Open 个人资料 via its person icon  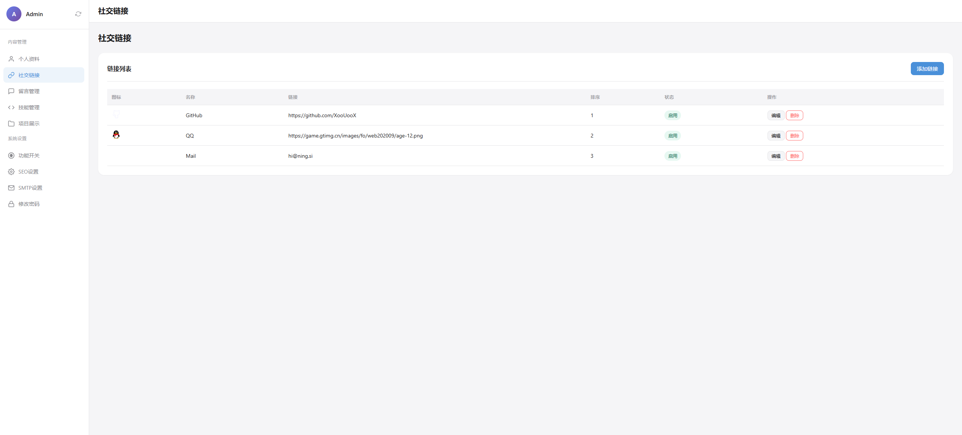tap(11, 59)
